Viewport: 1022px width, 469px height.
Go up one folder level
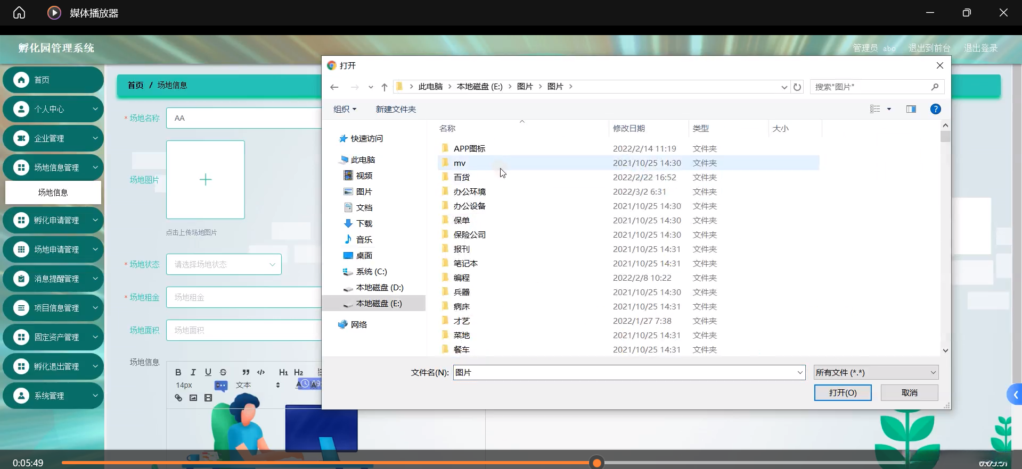[x=385, y=87]
